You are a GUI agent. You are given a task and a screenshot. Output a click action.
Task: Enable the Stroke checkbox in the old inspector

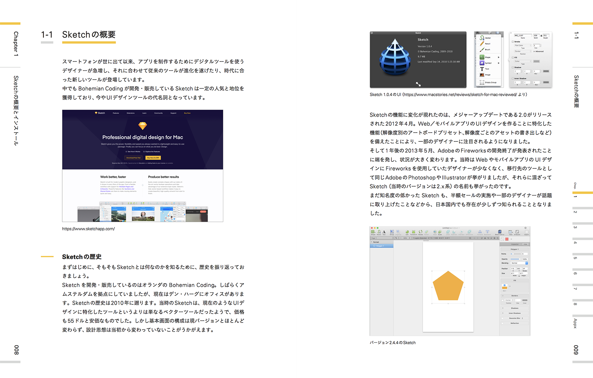pyautogui.click(x=513, y=41)
